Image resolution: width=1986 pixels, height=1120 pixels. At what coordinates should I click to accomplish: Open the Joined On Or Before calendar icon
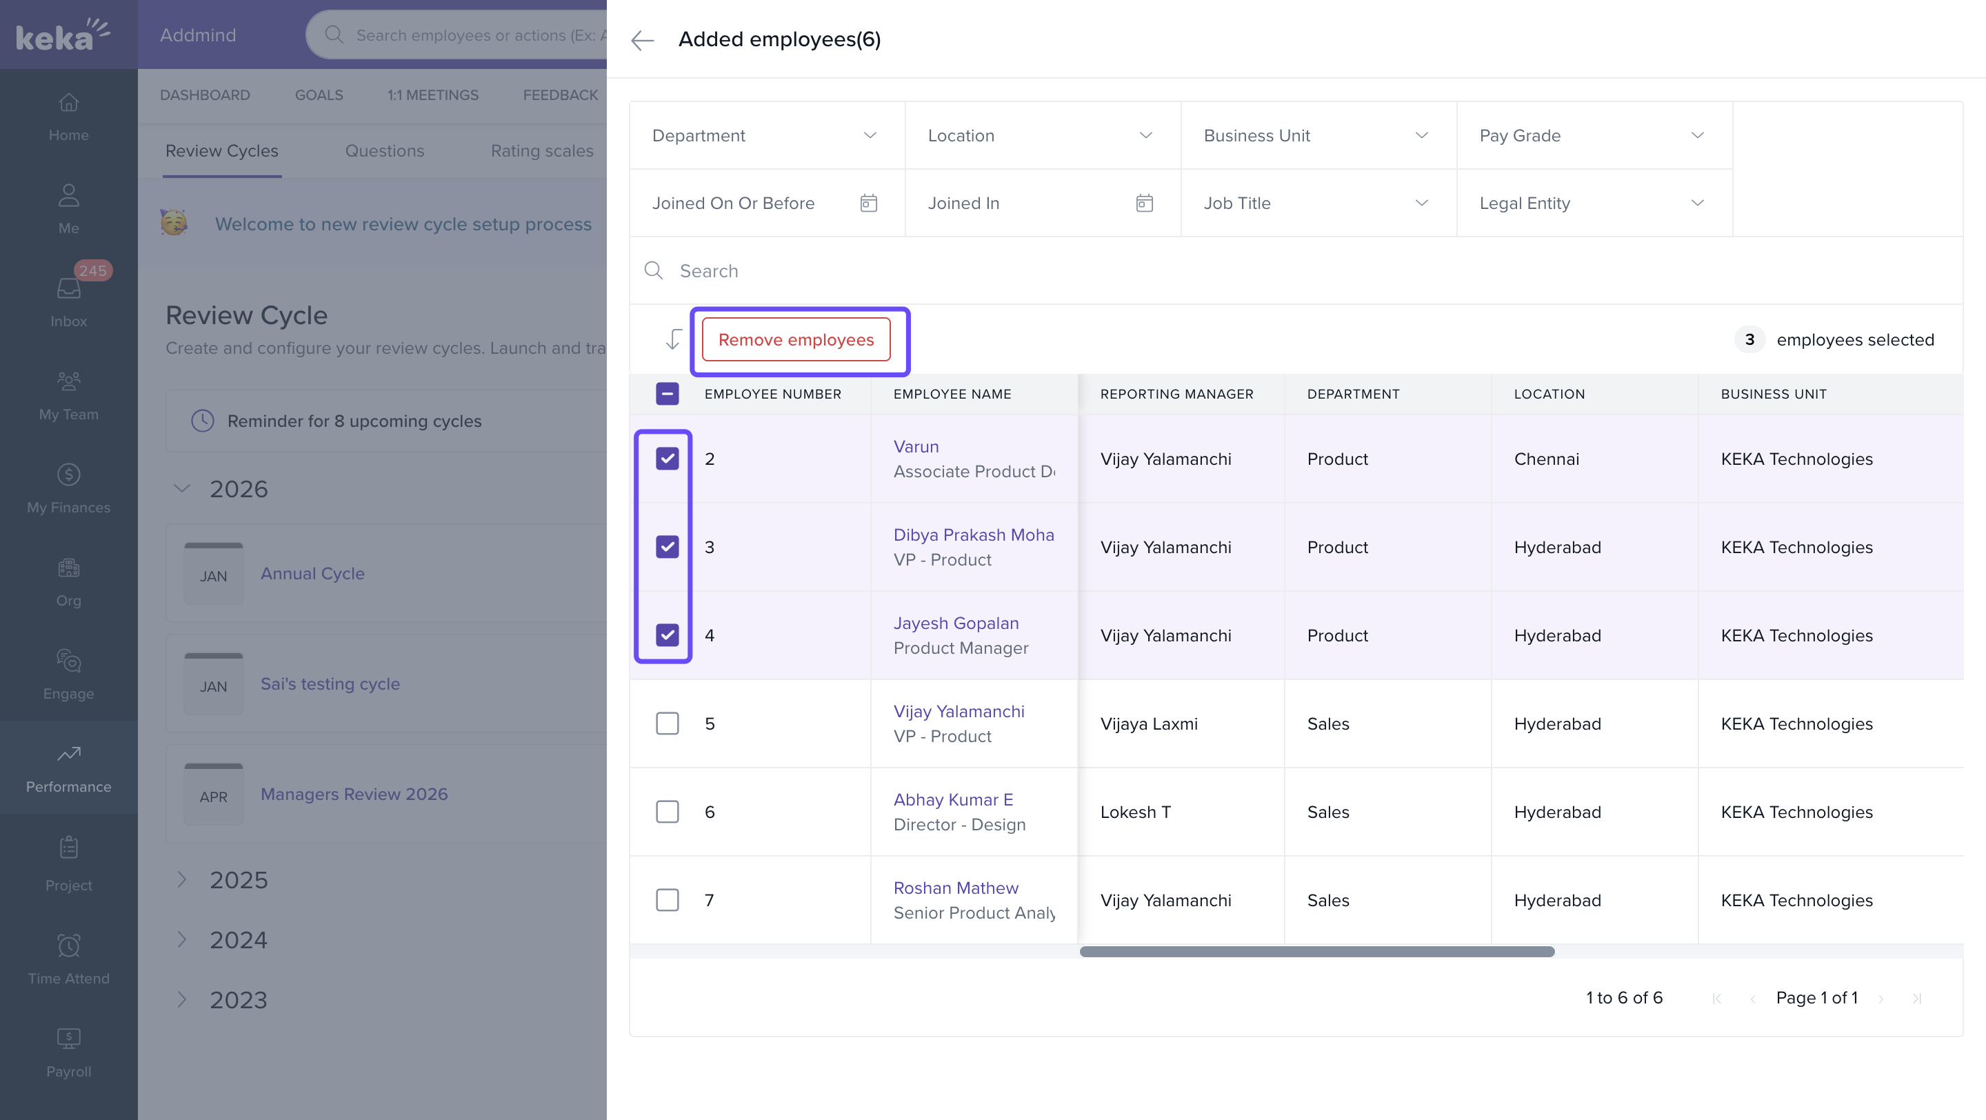868,203
